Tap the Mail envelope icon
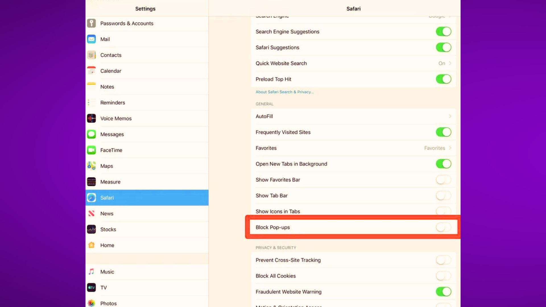The height and width of the screenshot is (307, 546). pos(91,39)
